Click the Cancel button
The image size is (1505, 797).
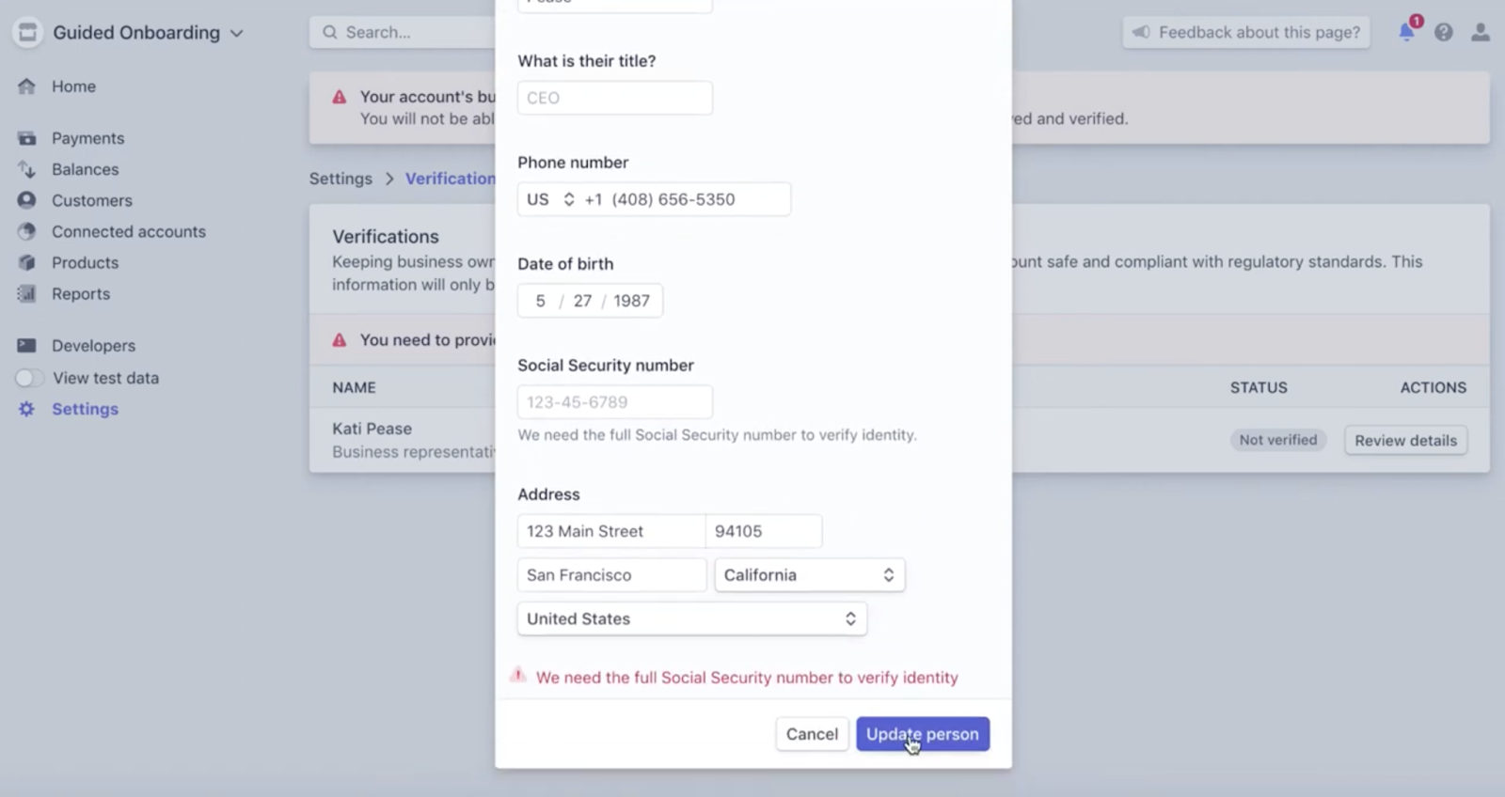pyautogui.click(x=812, y=734)
